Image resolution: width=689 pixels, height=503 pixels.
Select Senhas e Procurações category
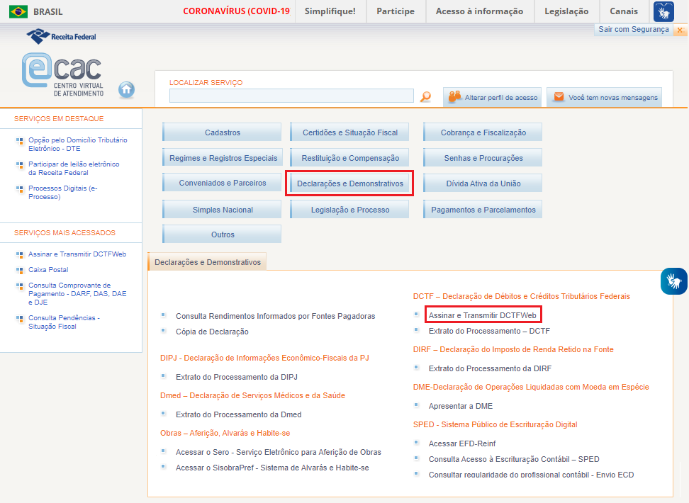tap(483, 158)
